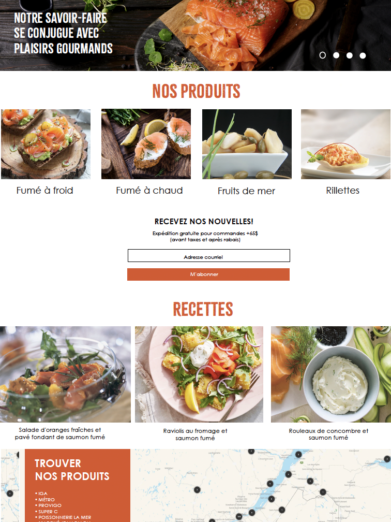The height and width of the screenshot is (522, 391).
Task: Open the Salade d'oranges recipe photo
Action: 65,374
